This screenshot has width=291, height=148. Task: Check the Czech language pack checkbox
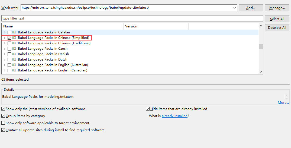9,49
